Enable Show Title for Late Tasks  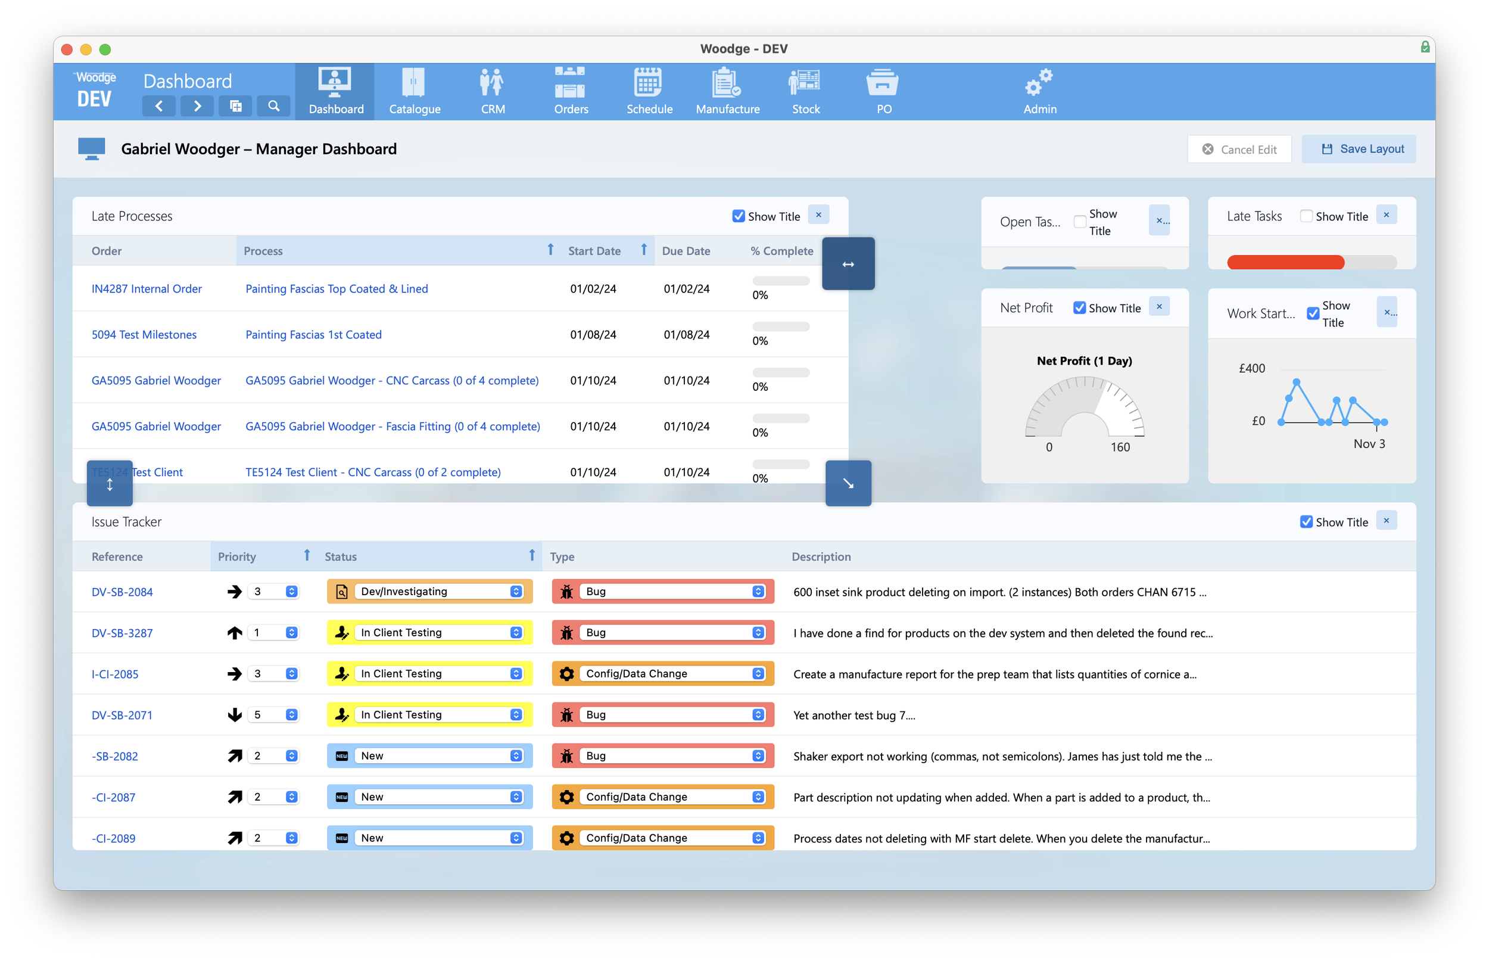[x=1306, y=216]
